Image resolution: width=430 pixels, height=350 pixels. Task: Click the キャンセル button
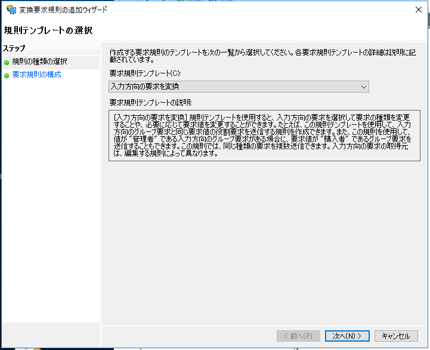(396, 336)
